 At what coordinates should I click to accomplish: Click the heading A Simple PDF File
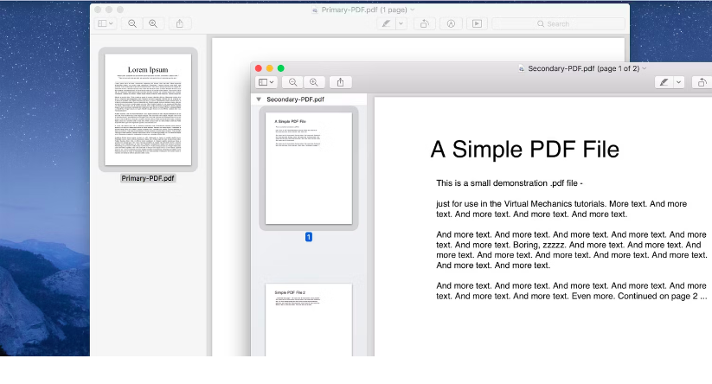click(x=525, y=150)
